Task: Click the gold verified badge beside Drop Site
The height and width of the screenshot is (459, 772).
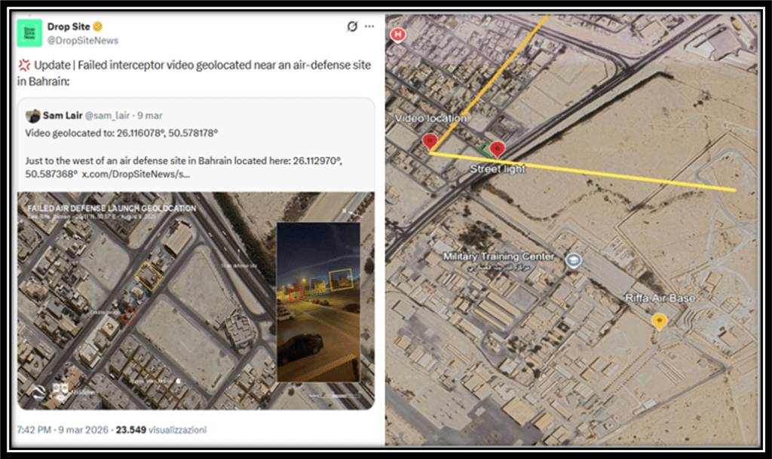Action: pos(97,26)
